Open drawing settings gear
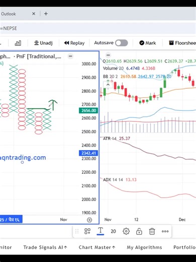Viewport: 196px width, 262px height. tap(126, 231)
